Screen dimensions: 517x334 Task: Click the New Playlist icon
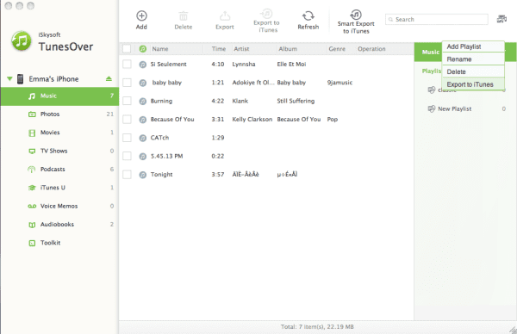[431, 108]
